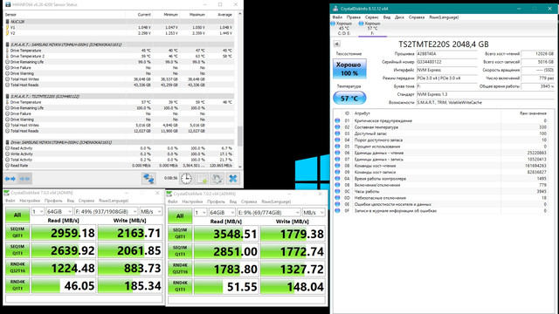
Task: Click status circle for attribute 0F row
Action: coord(337,210)
